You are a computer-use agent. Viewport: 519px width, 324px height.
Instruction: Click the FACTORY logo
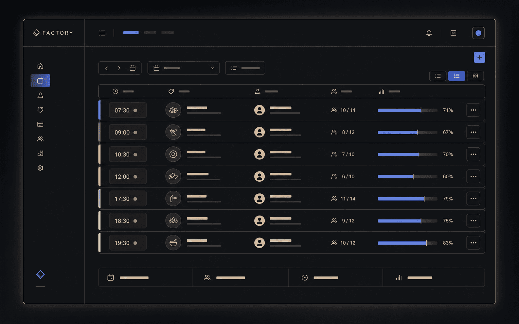(x=53, y=33)
